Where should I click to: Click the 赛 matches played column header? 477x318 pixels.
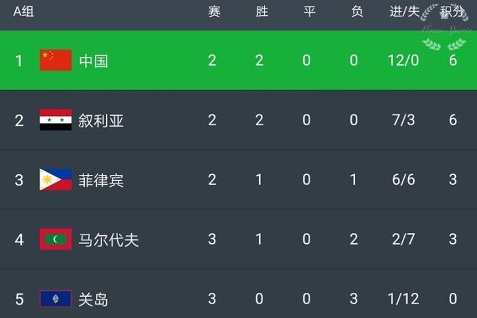click(214, 12)
